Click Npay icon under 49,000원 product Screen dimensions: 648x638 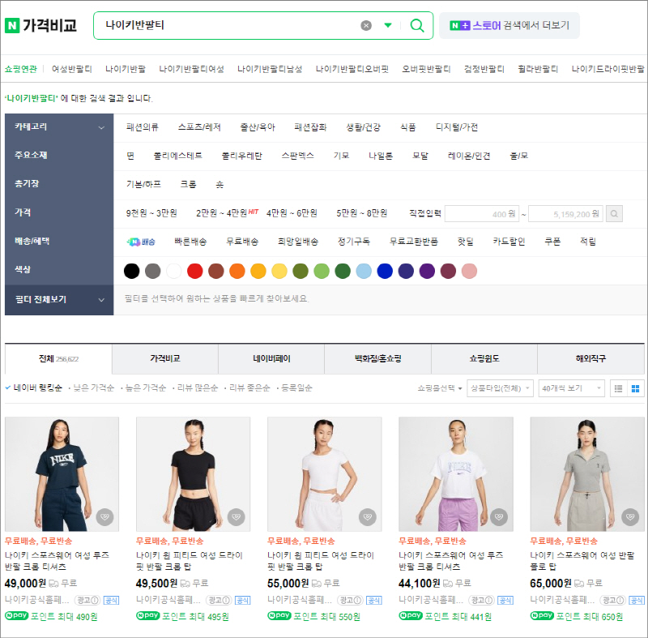(16, 615)
